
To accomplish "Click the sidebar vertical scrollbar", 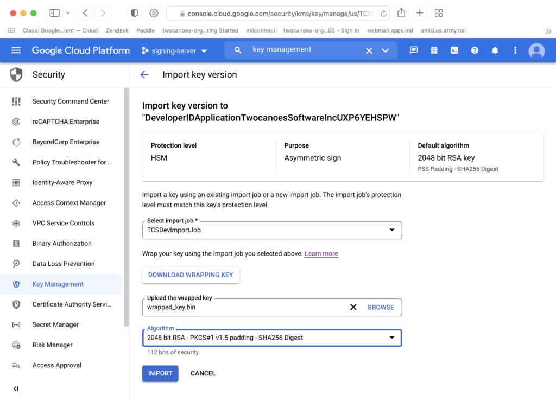I will [x=127, y=207].
